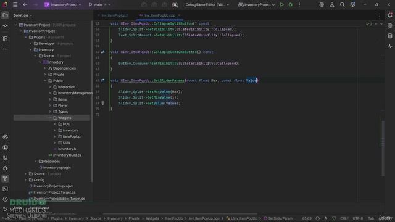Viewport: 395px width, 222px height.
Task: Open the Problems tool window icon
Action: point(5,199)
